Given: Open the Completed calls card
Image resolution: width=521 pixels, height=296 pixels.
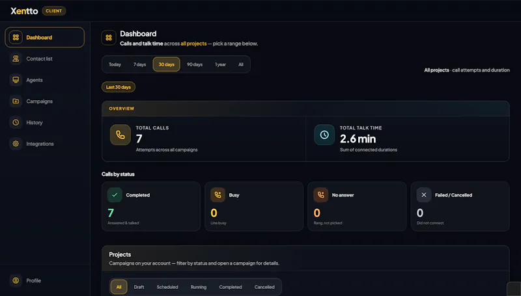Looking at the screenshot, I should coord(151,206).
